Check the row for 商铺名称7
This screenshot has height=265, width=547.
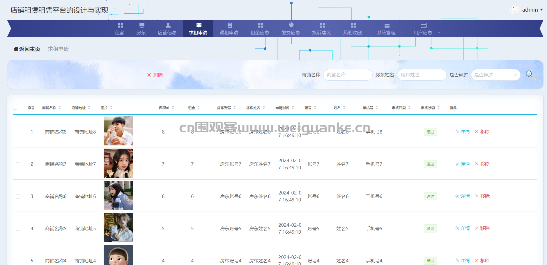click(x=18, y=164)
